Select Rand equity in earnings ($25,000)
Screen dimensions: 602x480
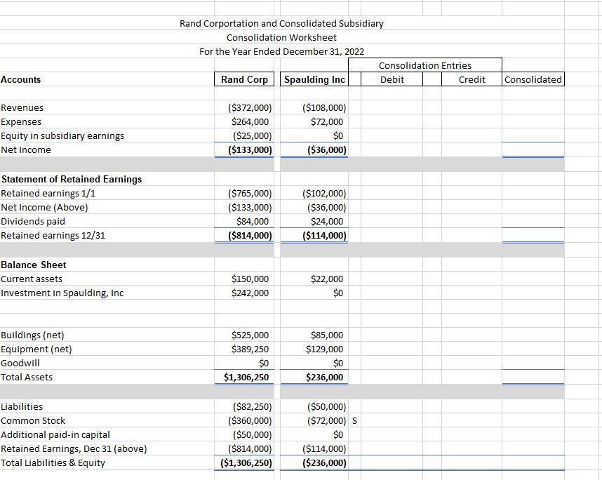tap(253, 136)
